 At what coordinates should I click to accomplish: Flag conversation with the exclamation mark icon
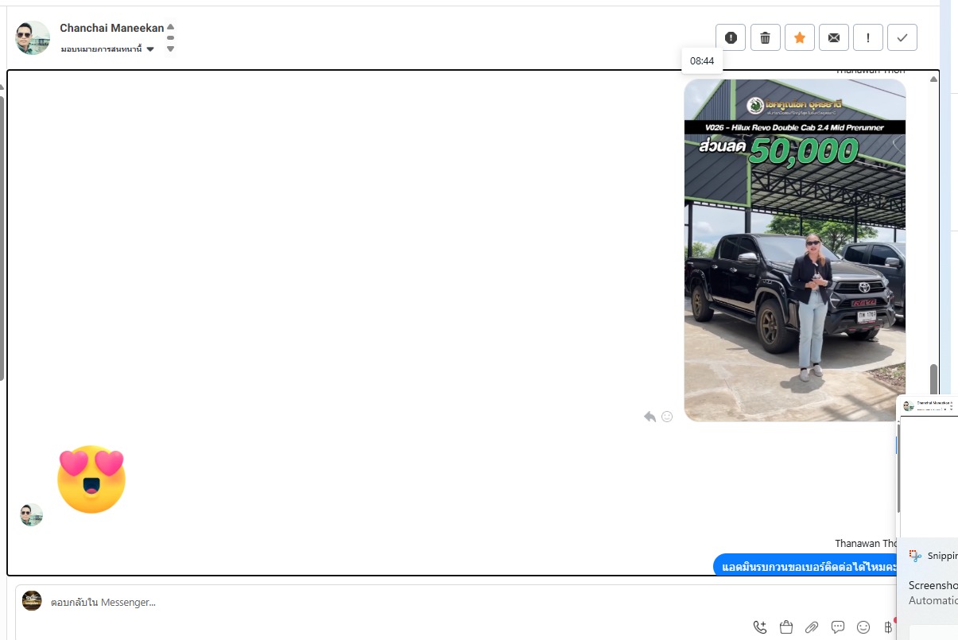(x=868, y=37)
